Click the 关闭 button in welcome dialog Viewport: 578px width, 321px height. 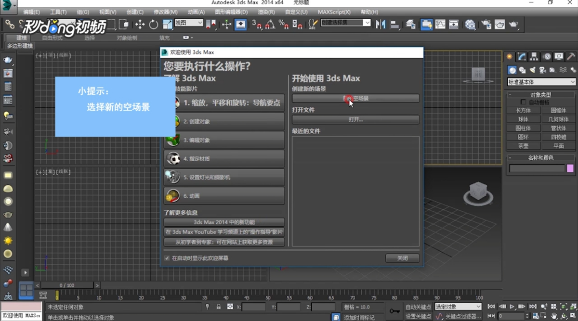click(x=402, y=258)
